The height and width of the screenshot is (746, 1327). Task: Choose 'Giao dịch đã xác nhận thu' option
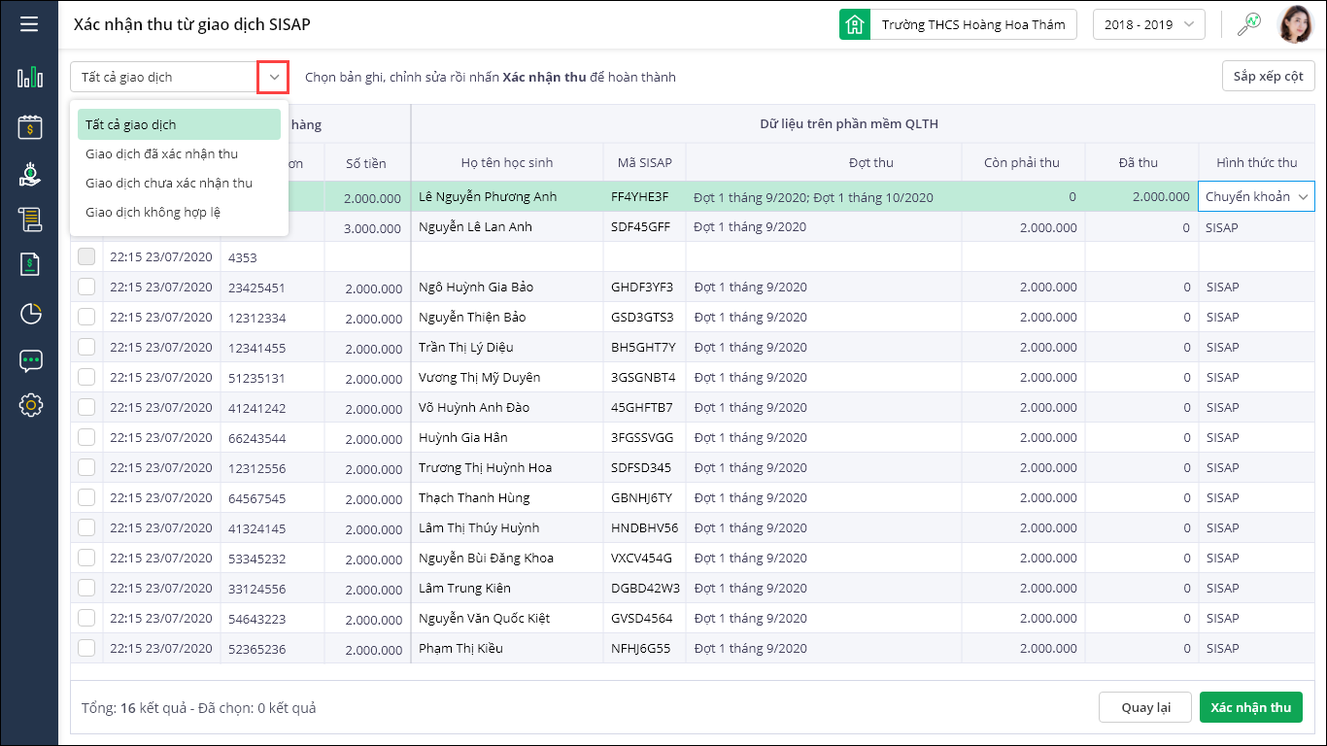pyautogui.click(x=161, y=154)
